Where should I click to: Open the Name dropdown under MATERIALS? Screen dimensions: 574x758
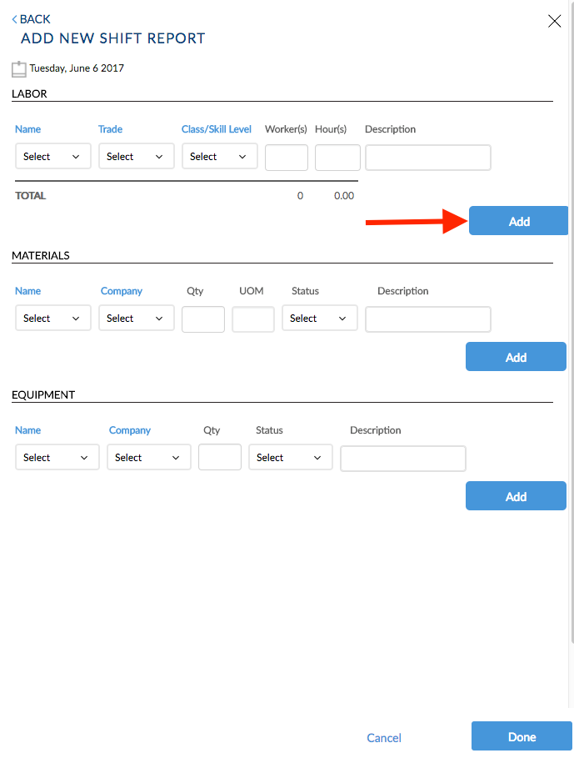point(52,318)
